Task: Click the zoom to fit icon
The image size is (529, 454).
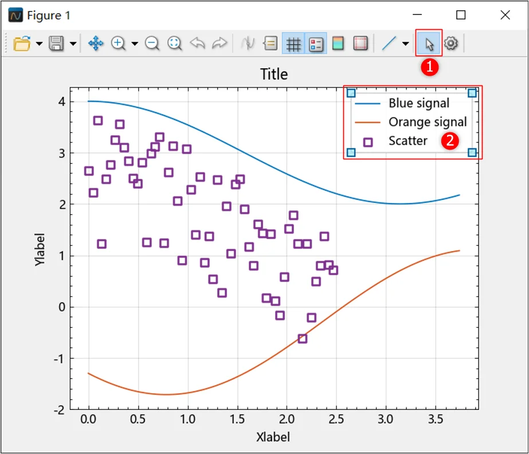Action: click(x=174, y=44)
